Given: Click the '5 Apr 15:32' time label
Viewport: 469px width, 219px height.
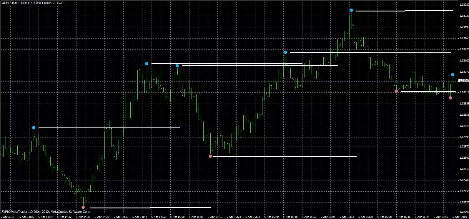Looking at the screenshot, I should click(x=253, y=217).
